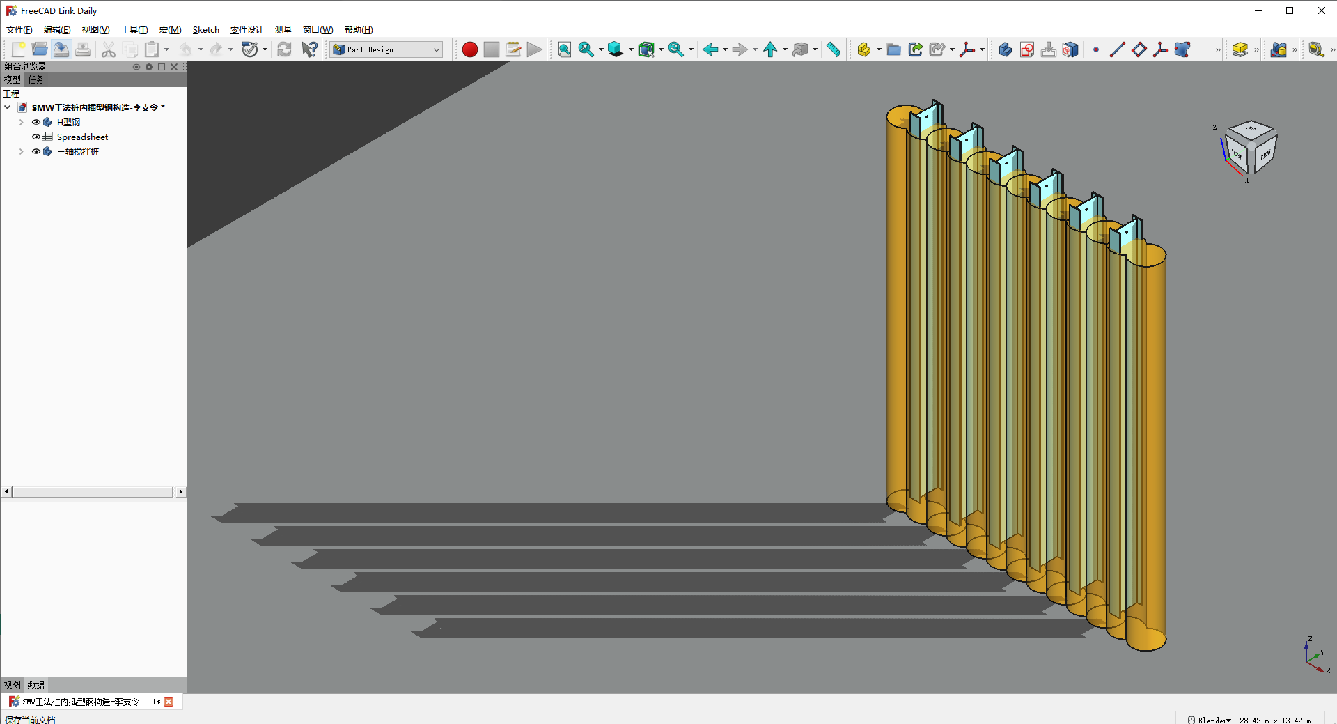1337x724 pixels.
Task: Open the paste options dropdown arrow
Action: pos(166,49)
